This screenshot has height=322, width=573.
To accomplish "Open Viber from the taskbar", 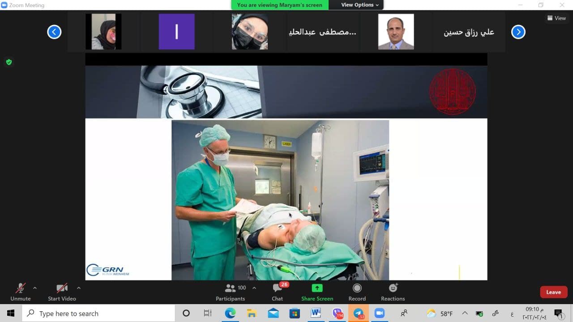I will click(x=337, y=313).
